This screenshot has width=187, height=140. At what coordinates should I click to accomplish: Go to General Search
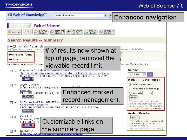(x=41, y=32)
